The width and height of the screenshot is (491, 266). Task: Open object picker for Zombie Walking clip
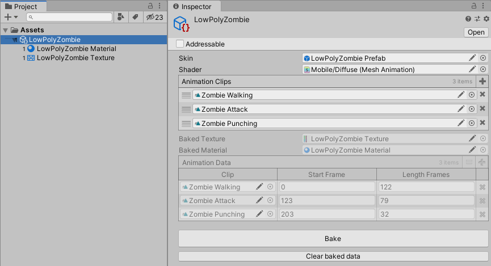click(x=472, y=95)
